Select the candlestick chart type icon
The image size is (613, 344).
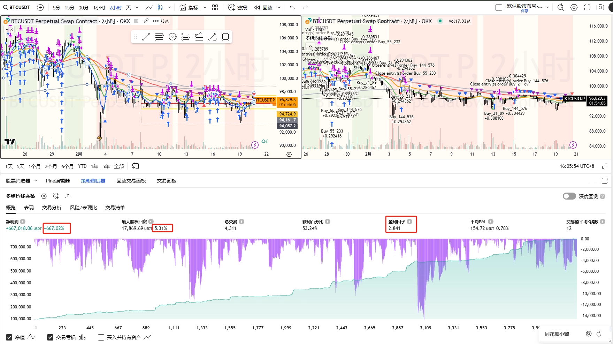tap(160, 7)
